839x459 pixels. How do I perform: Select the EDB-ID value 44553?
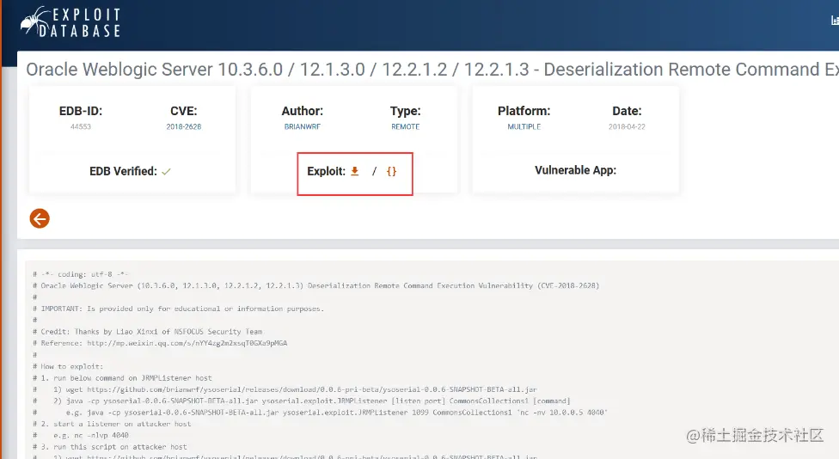pyautogui.click(x=81, y=127)
